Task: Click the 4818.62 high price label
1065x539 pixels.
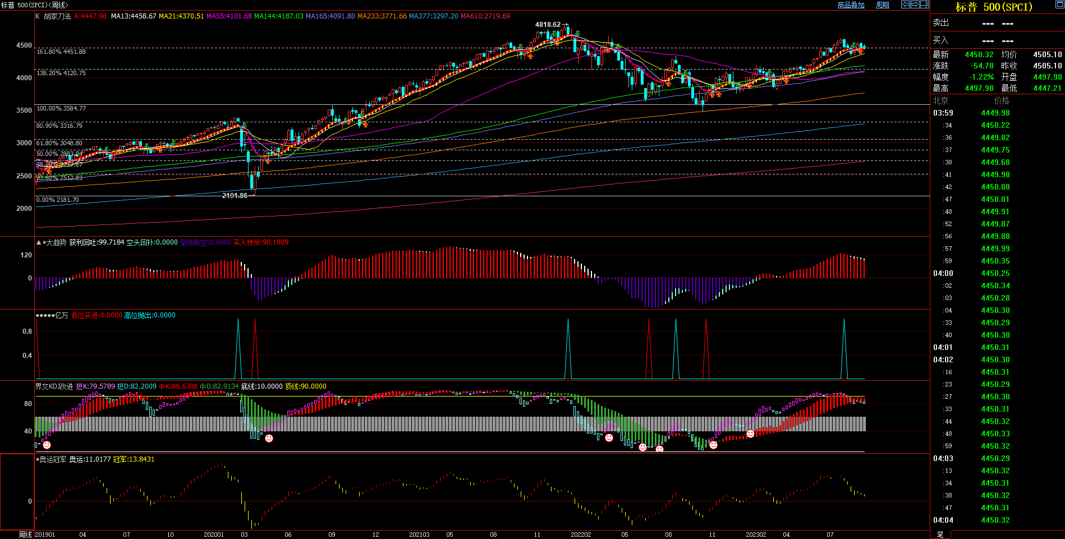Action: pos(548,25)
